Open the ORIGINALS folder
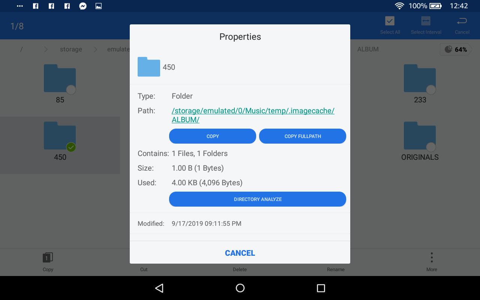Viewport: 480px width, 300px height. (x=420, y=136)
